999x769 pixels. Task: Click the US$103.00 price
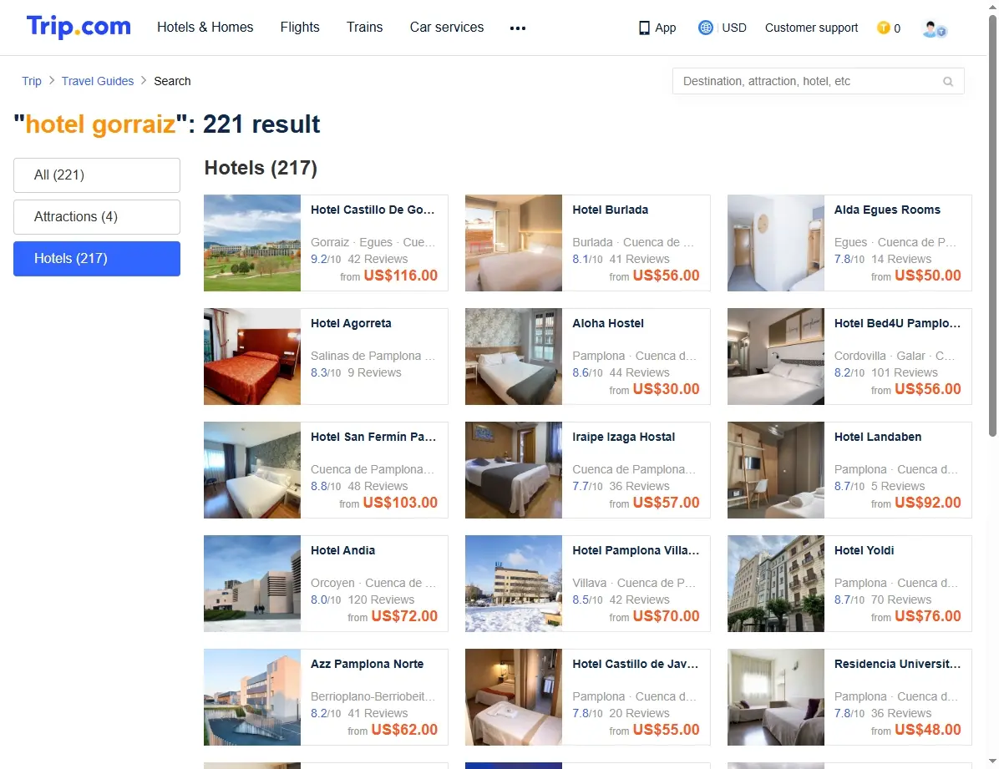tap(400, 502)
